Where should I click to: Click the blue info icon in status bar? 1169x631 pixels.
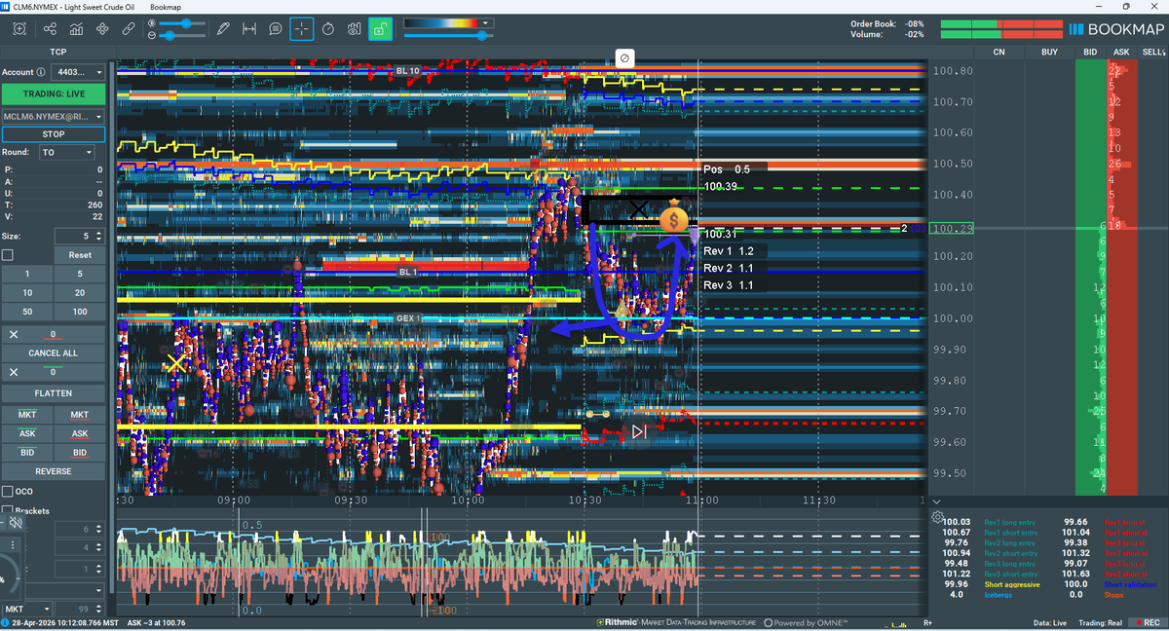point(6,622)
